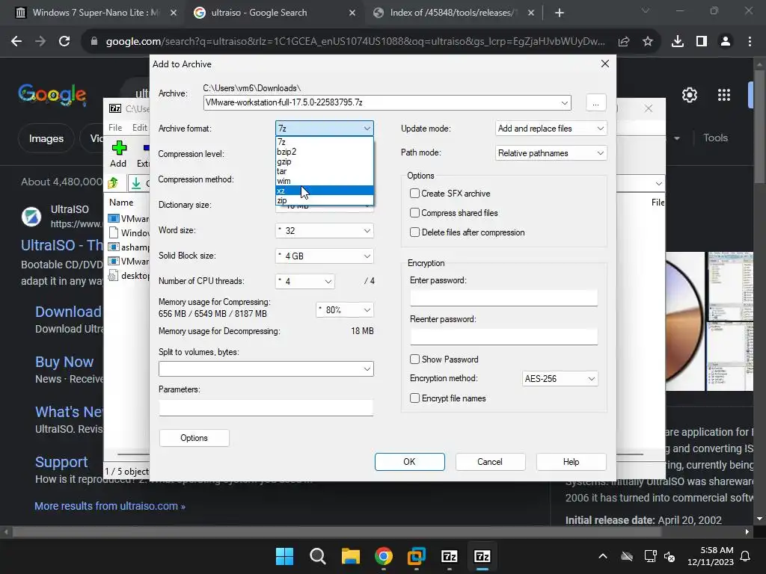Click the up-folder icon in 7-Zip window
The height and width of the screenshot is (574, 766).
(114, 183)
